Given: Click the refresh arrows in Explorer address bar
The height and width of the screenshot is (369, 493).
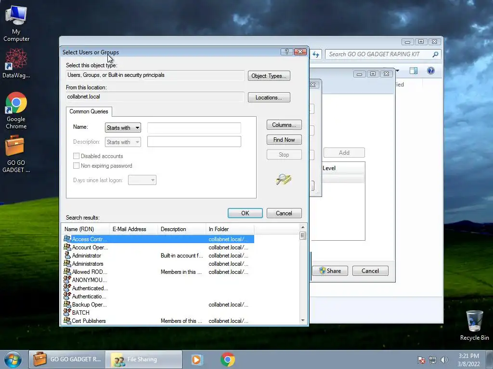Looking at the screenshot, I should [316, 55].
